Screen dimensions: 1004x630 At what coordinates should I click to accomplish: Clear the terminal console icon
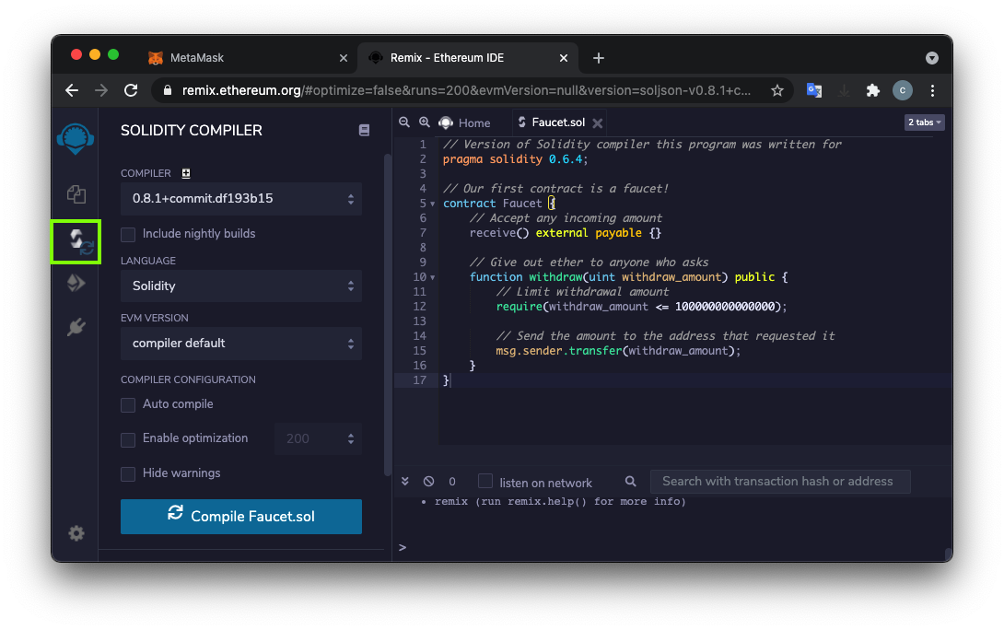coord(428,482)
